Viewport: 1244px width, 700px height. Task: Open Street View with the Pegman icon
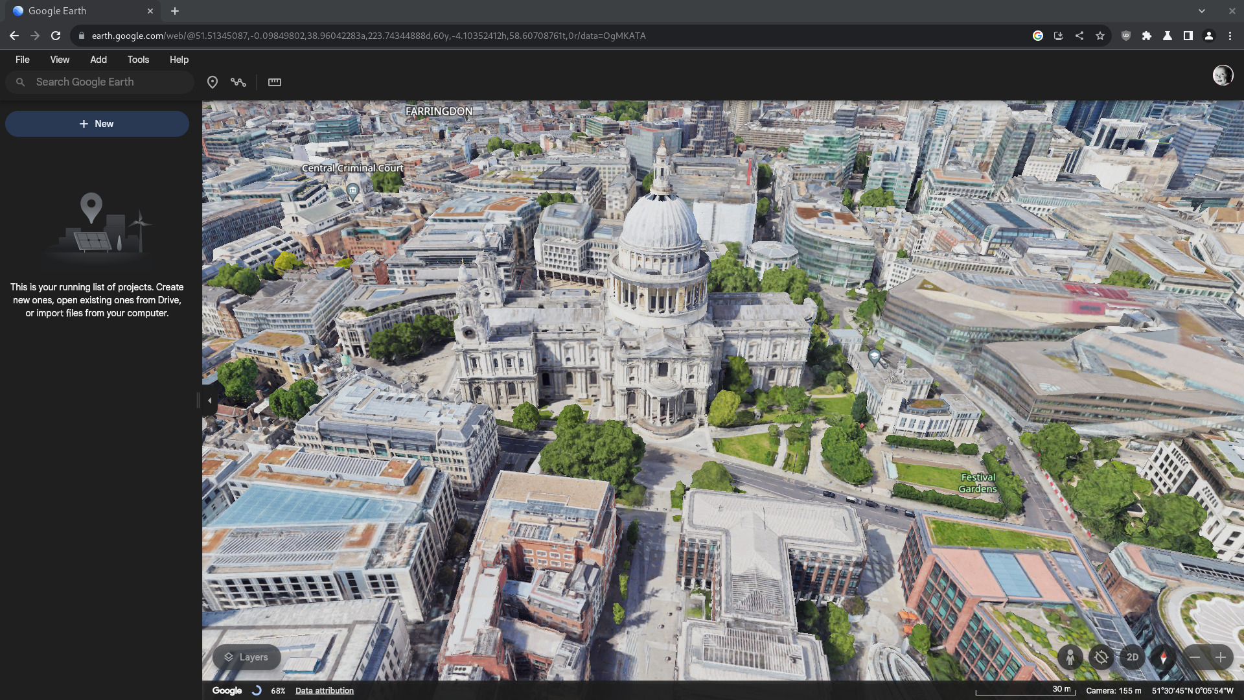1070,657
